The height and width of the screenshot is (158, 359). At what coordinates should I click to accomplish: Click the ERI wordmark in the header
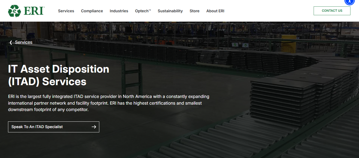34,11
